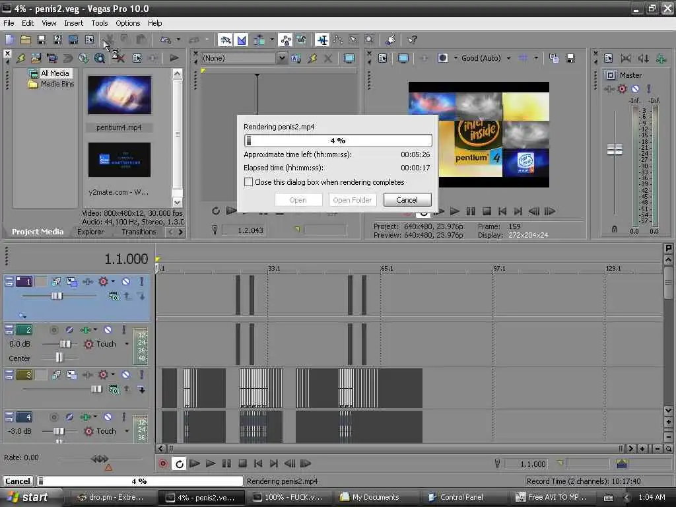This screenshot has height=507, width=676.
Task: Click Stop on the timeline transport
Action: pos(242,464)
